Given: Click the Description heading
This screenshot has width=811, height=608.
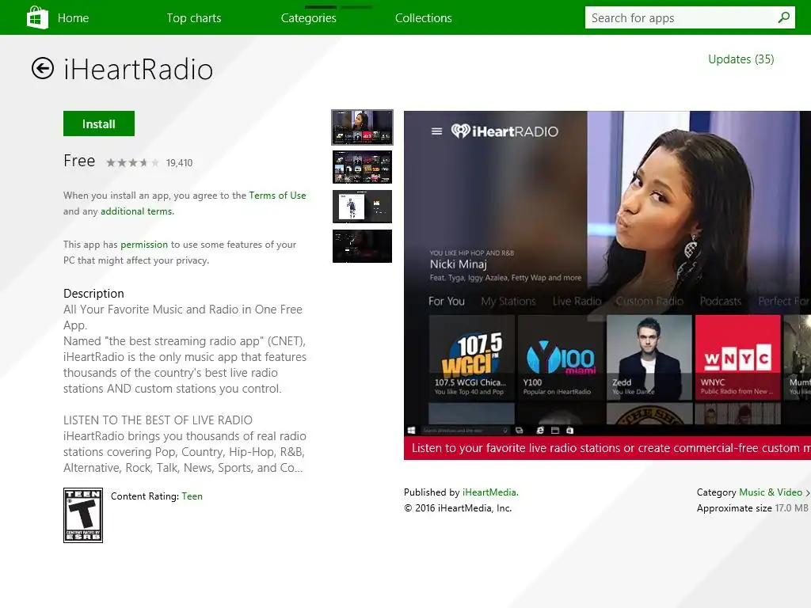Looking at the screenshot, I should (93, 294).
